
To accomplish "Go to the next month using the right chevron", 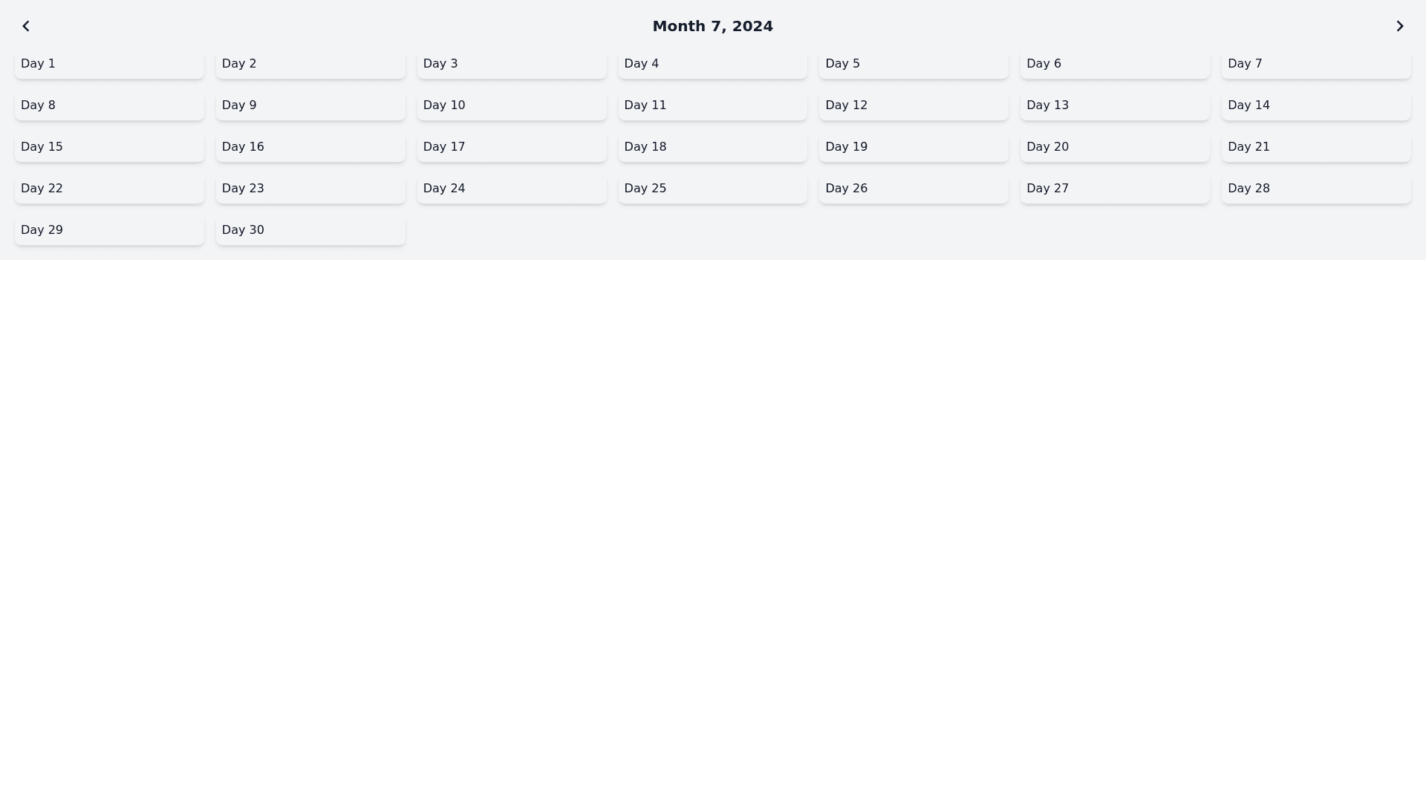I will [1399, 27].
